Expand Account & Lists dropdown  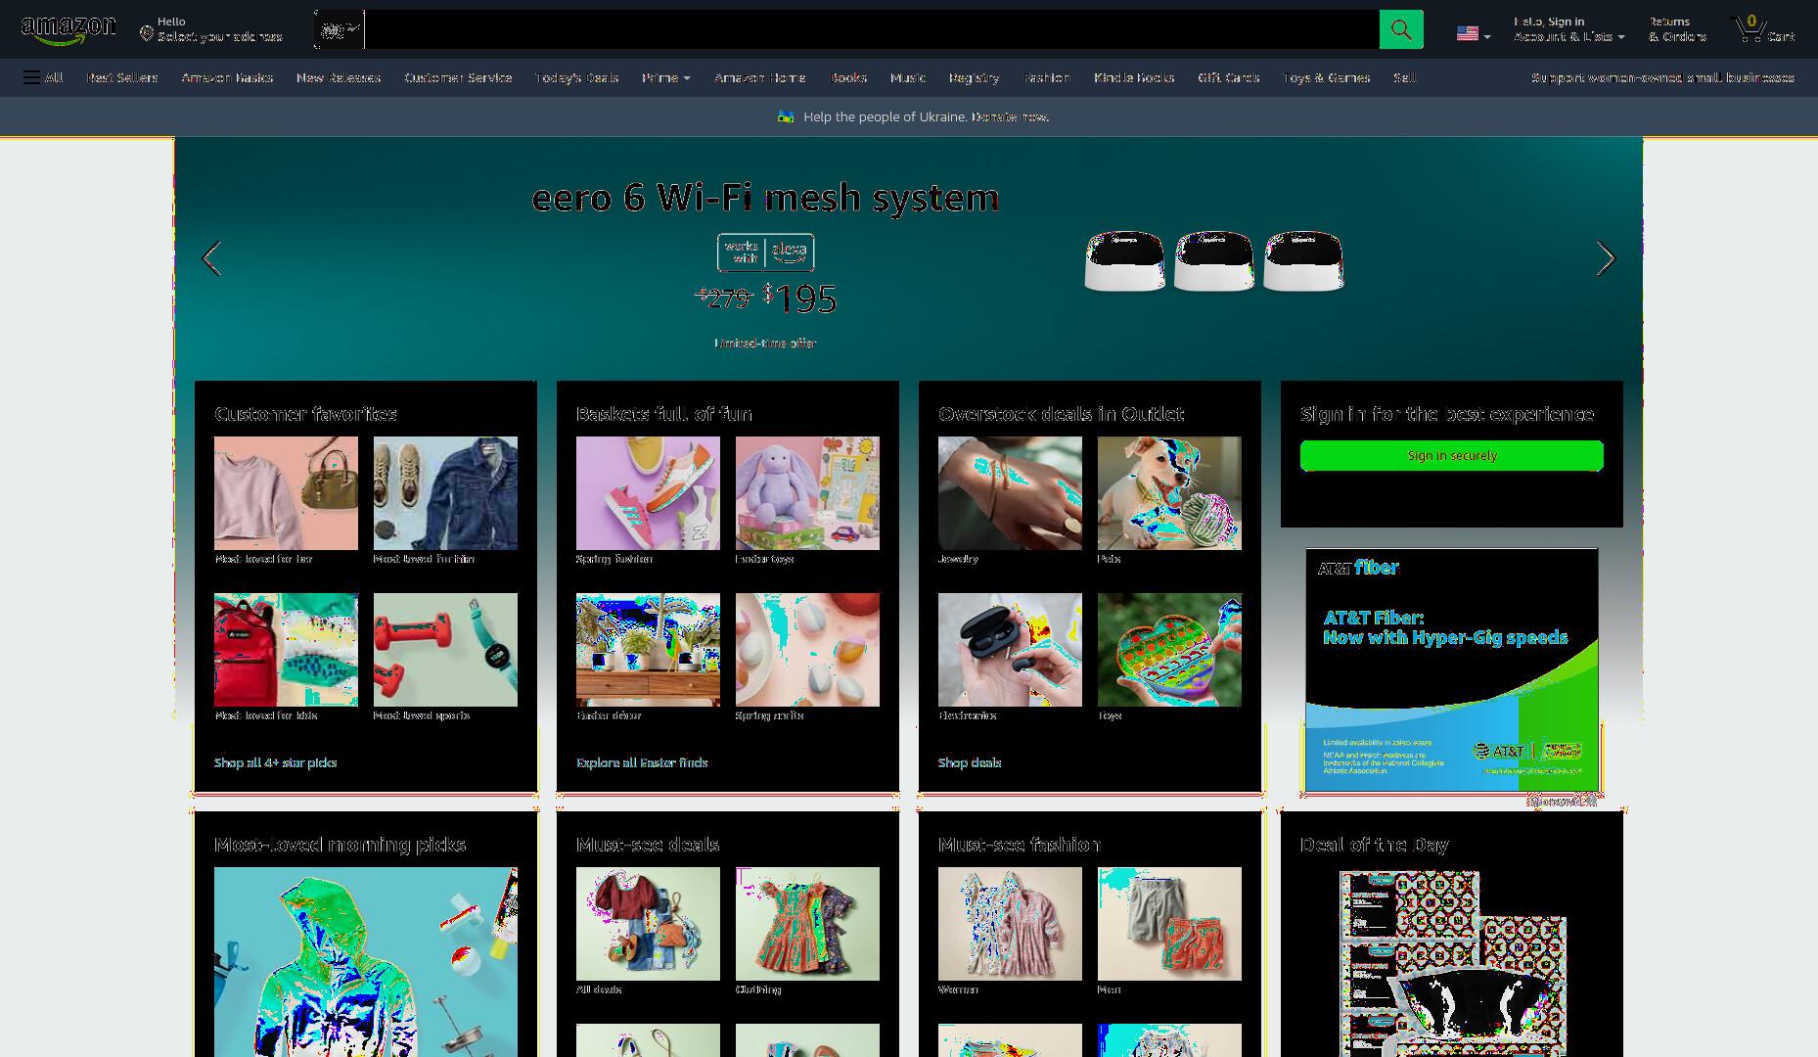(x=1569, y=29)
